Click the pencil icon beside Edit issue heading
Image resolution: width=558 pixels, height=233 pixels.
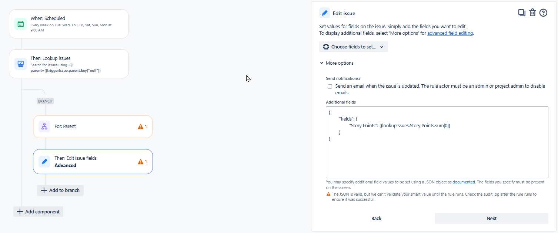point(325,13)
